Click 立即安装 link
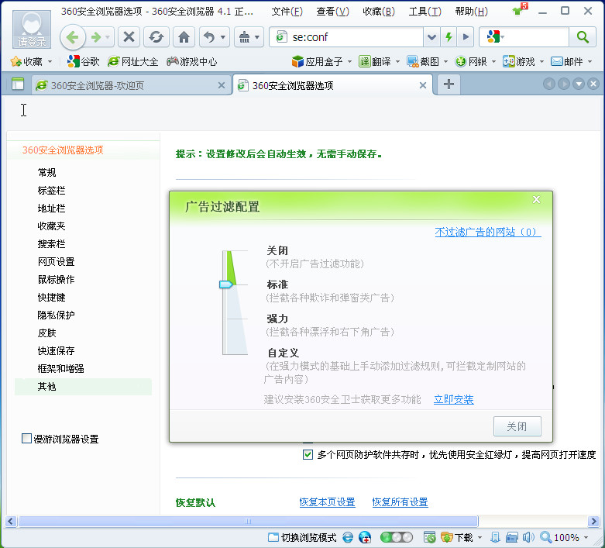The image size is (605, 548). point(453,399)
